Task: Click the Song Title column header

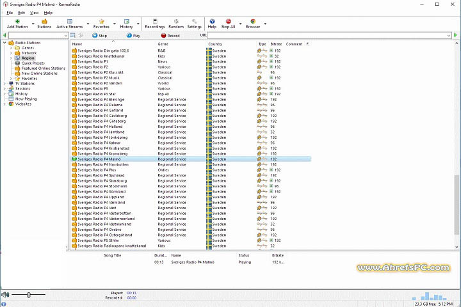Action: (112, 255)
